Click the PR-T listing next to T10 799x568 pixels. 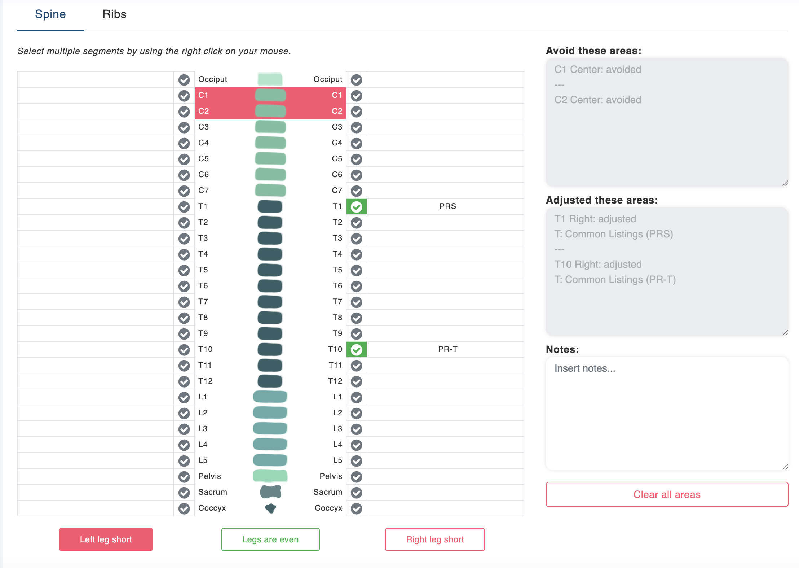coord(447,349)
